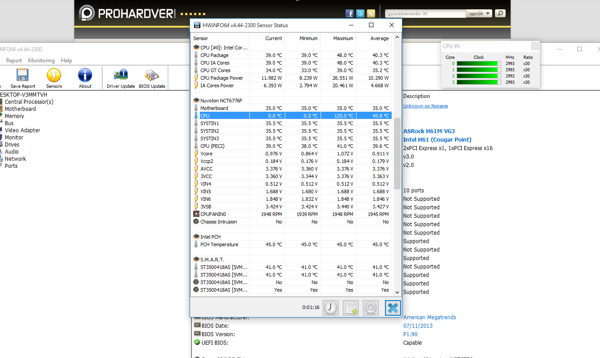This screenshot has width=600, height=358.
Task: Click the thermometer icon beside PCH Temperature
Action: pyautogui.click(x=196, y=244)
